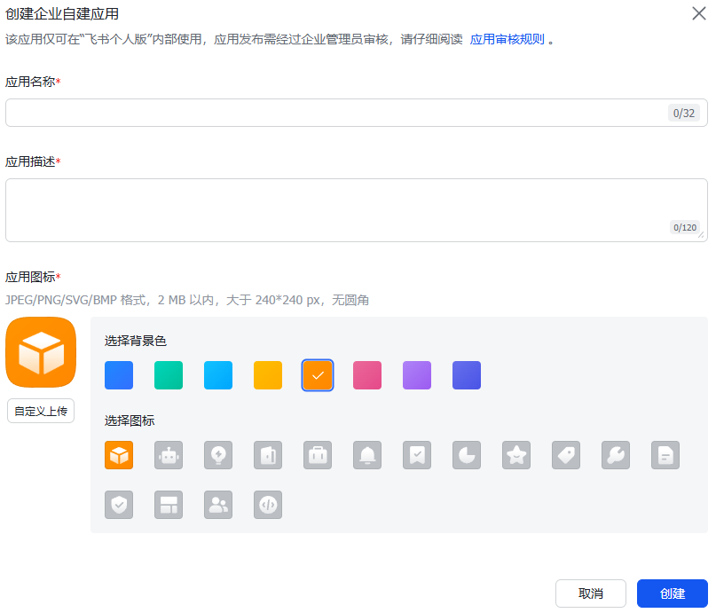
Task: Click the 应用描述 textarea resize handle
Action: (701, 234)
